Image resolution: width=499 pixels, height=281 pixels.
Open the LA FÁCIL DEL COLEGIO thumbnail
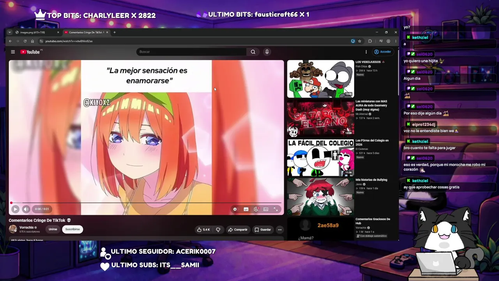pyautogui.click(x=320, y=158)
